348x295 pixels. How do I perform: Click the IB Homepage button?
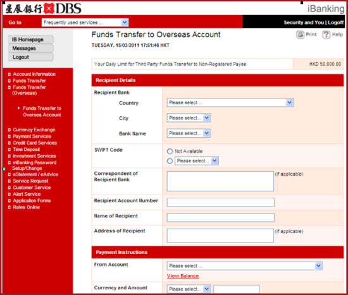[31, 39]
